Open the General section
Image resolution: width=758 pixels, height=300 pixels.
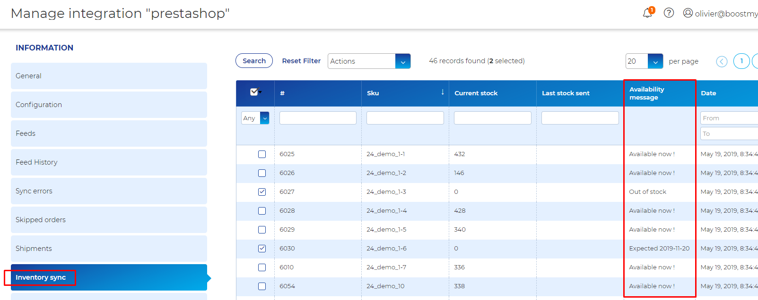pos(109,76)
